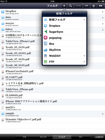
Task: Open the ソート sort button
Action: [x=78, y=6]
